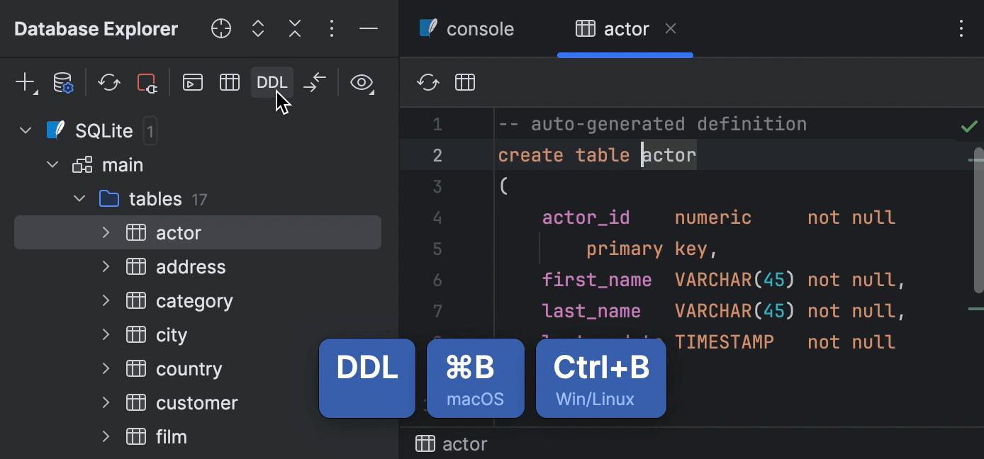Close the actor editor tab

(671, 28)
